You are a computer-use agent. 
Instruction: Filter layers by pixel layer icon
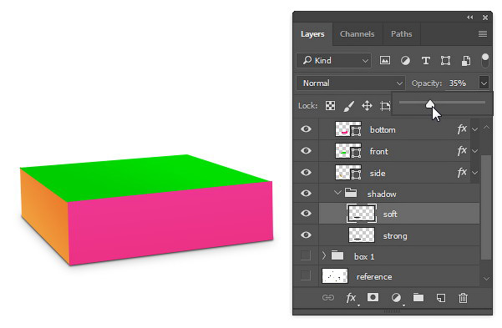(384, 60)
